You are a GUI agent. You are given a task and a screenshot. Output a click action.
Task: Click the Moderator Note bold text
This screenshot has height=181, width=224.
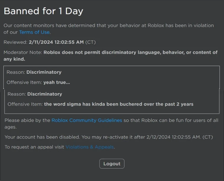[x=110, y=56]
